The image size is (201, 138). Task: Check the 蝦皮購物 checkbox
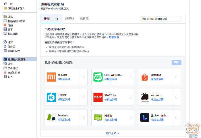177,77
